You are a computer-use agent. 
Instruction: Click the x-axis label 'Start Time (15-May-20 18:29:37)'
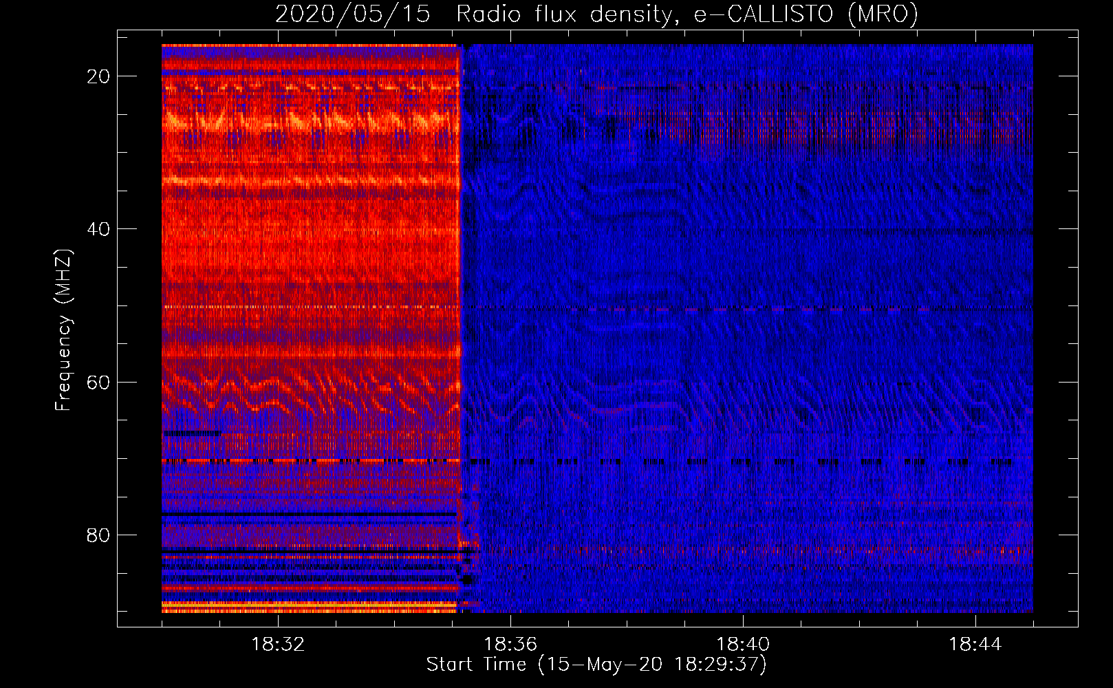pos(596,665)
